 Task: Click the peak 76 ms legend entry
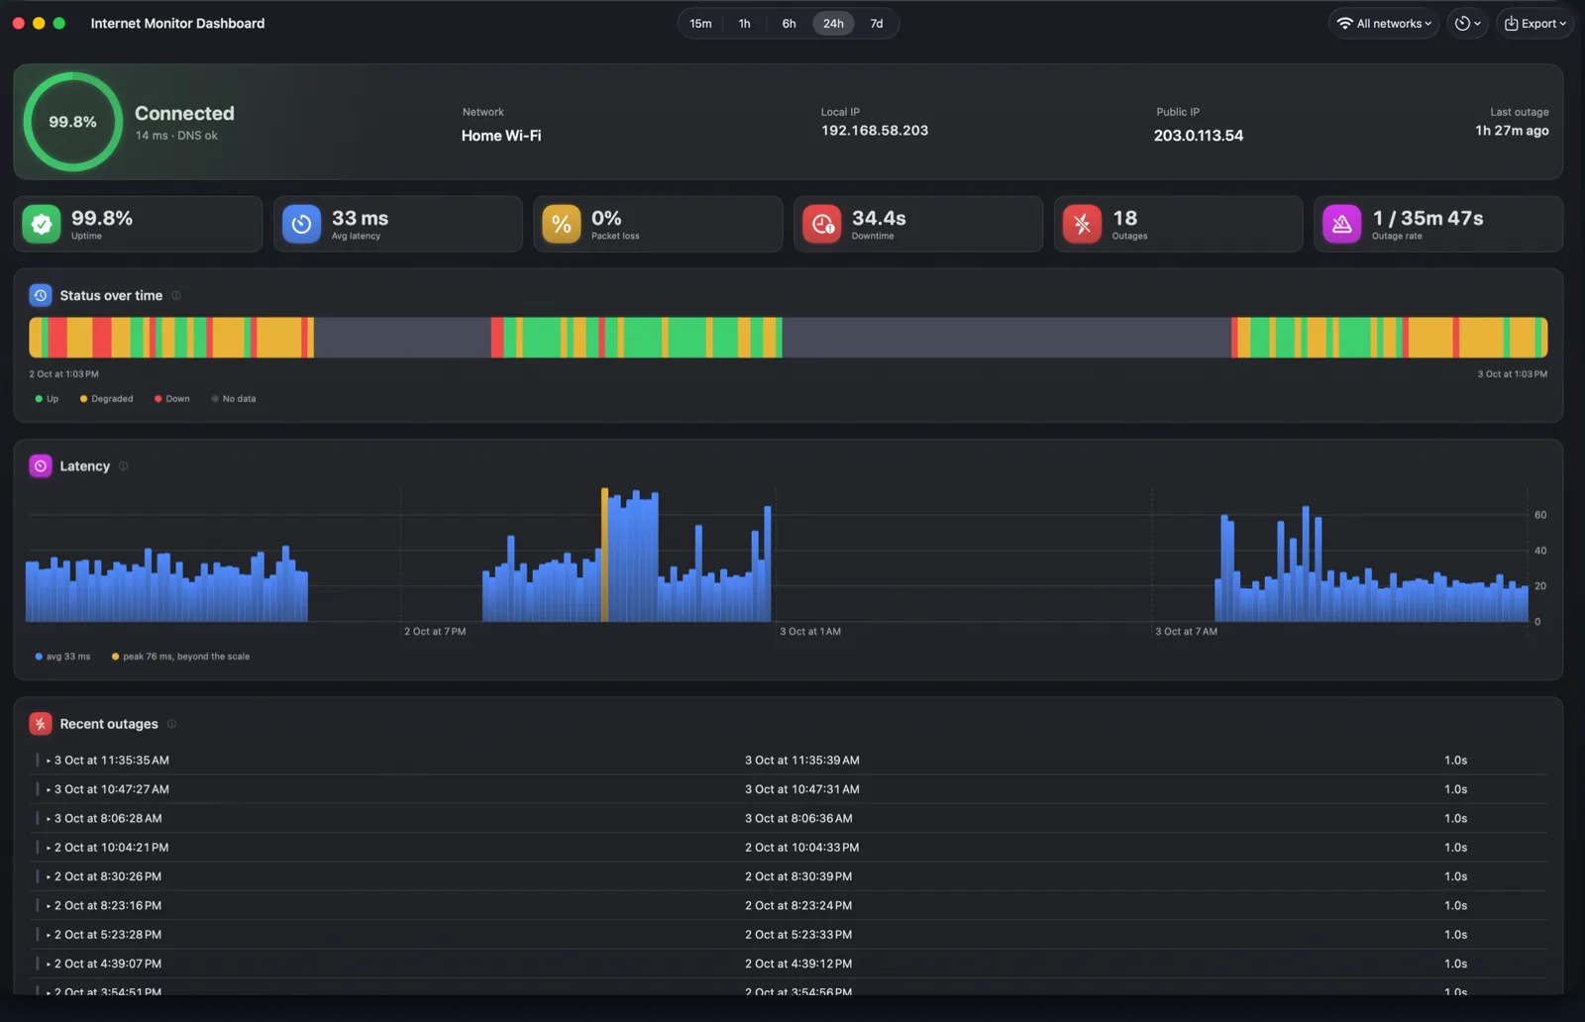point(180,657)
